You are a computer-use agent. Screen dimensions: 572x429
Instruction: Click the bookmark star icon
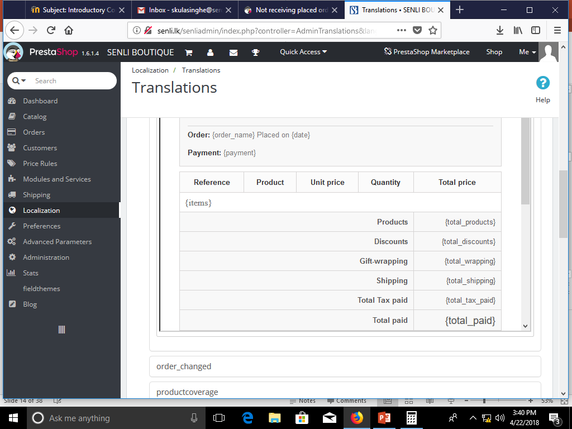point(433,30)
